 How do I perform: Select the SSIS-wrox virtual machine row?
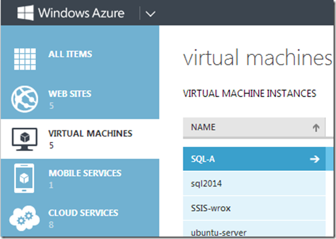(x=254, y=208)
